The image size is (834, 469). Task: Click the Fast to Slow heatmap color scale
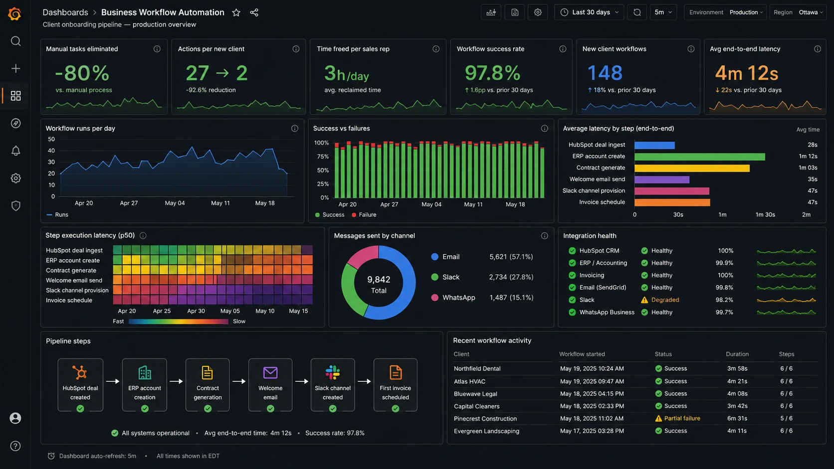[179, 321]
